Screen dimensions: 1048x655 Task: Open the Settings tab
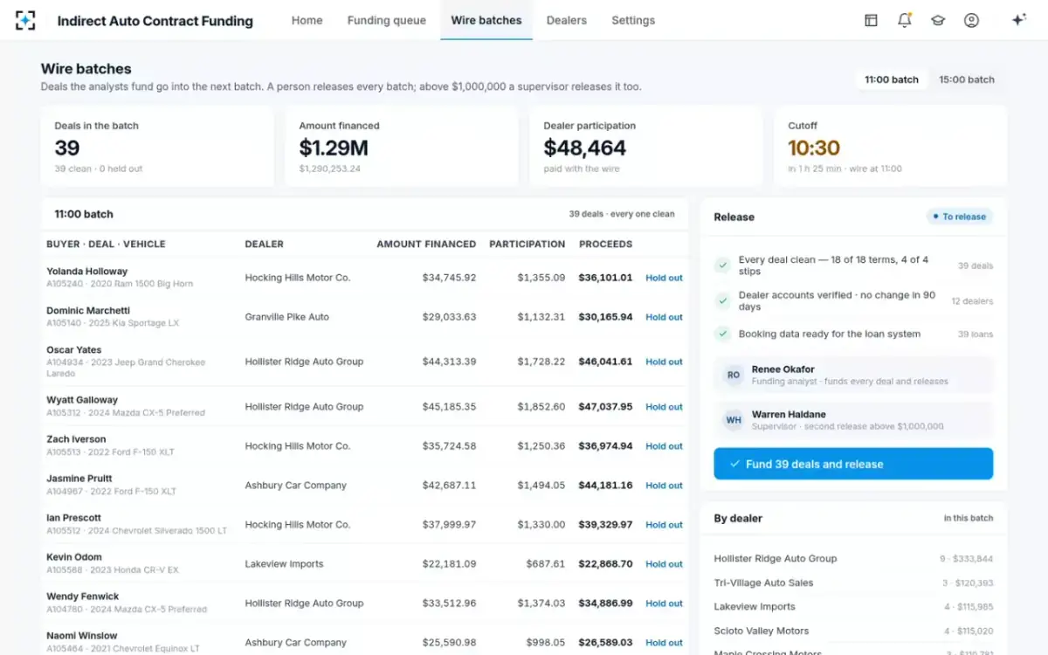(x=633, y=20)
